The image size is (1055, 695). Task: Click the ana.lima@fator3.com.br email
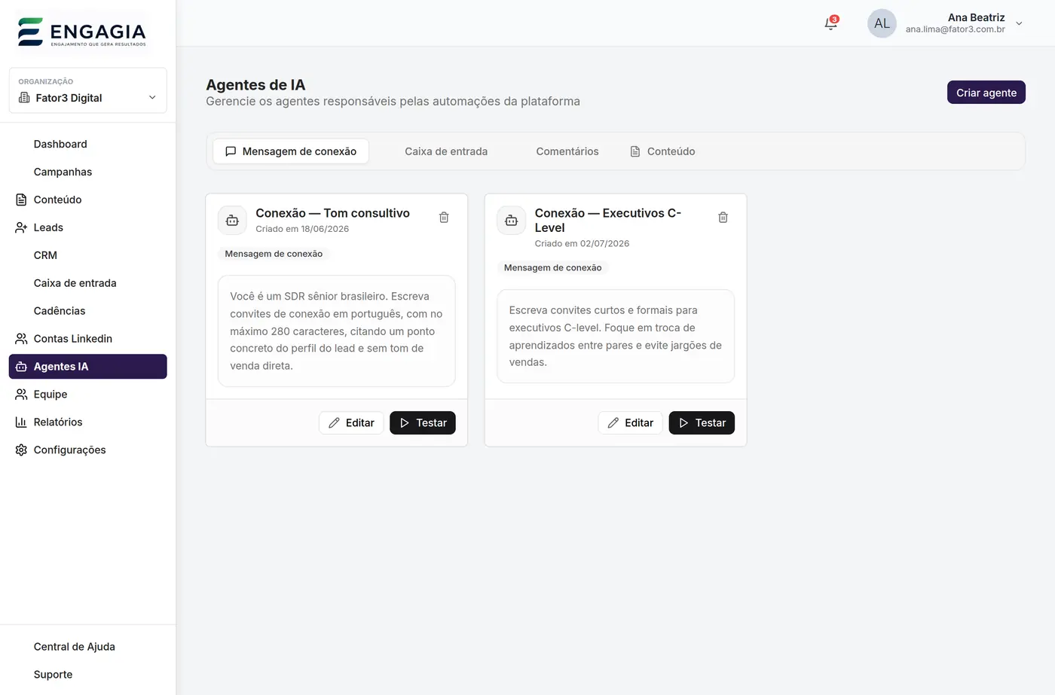click(955, 29)
